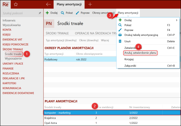Screen dimensions: 181x126
Task: Click the brush Popraw toolbar icon
Action: pyautogui.click(x=77, y=13)
